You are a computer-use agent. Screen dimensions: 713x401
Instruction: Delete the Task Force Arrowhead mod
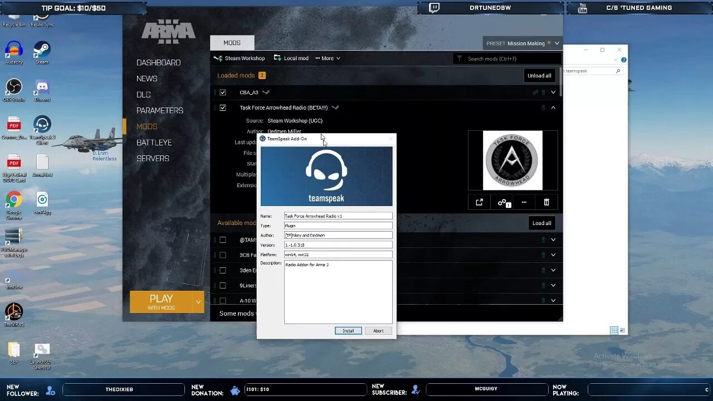tap(546, 202)
